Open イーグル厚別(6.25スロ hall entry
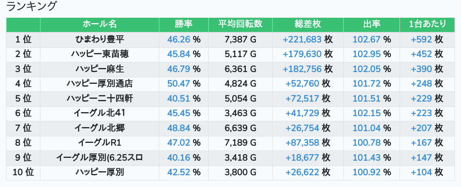The height and width of the screenshot is (187, 461). tap(99, 157)
